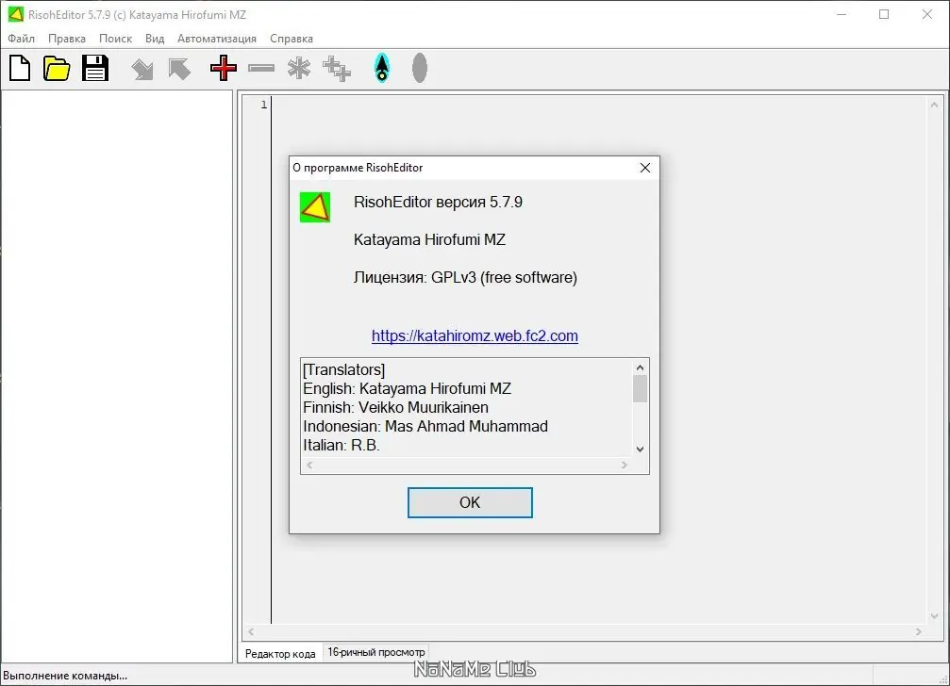Image resolution: width=950 pixels, height=686 pixels.
Task: Click the RisohEditor версия 5.7.9 text
Action: (x=438, y=202)
